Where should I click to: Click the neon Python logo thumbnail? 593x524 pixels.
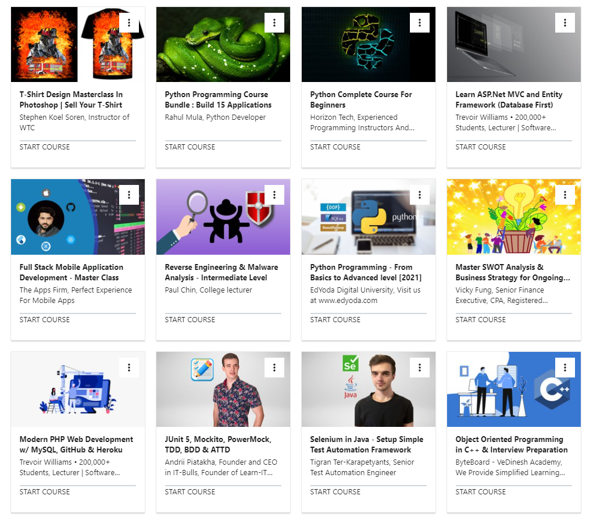pyautogui.click(x=369, y=44)
